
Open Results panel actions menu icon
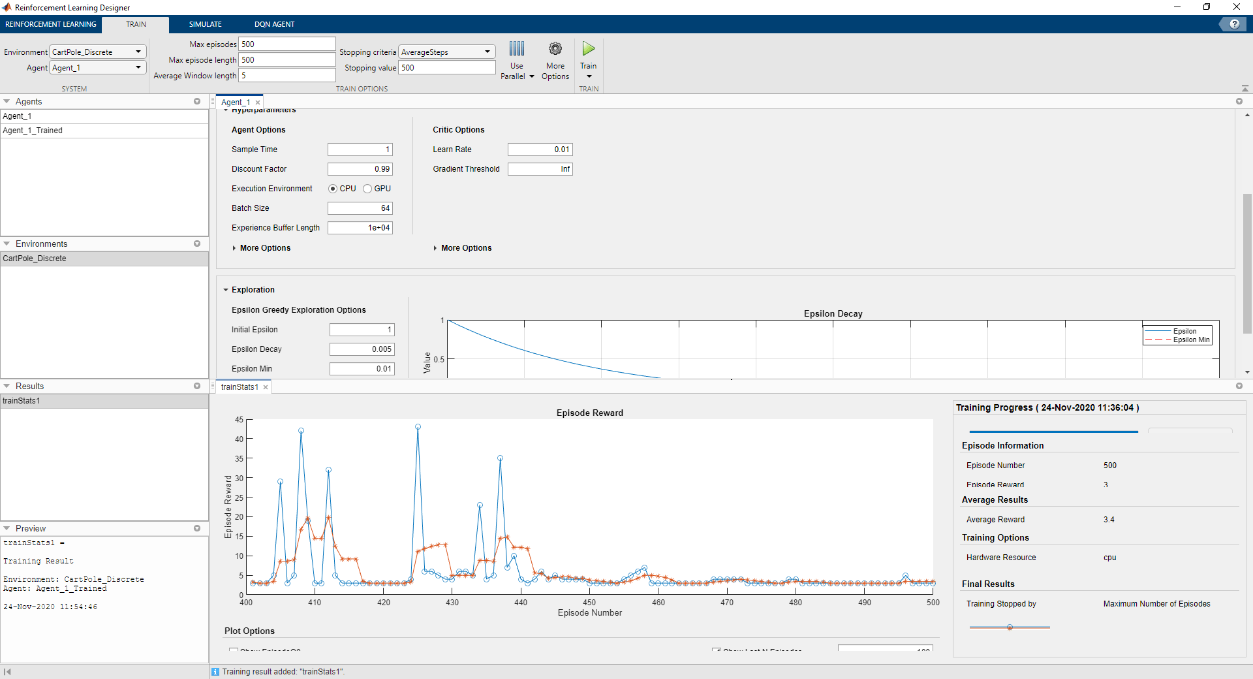[197, 386]
